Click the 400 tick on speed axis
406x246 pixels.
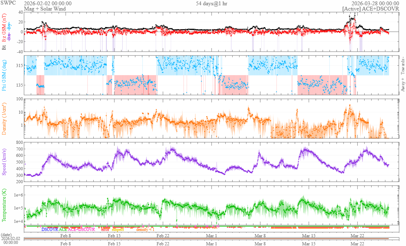(x=19, y=169)
